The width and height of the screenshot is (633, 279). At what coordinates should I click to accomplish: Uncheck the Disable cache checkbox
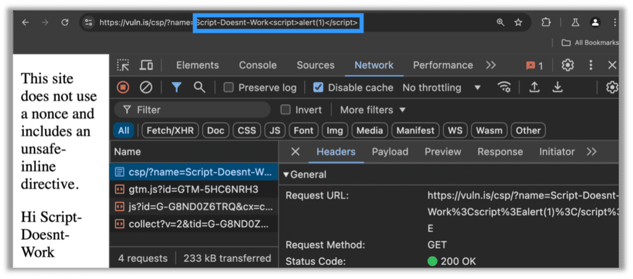(x=318, y=88)
